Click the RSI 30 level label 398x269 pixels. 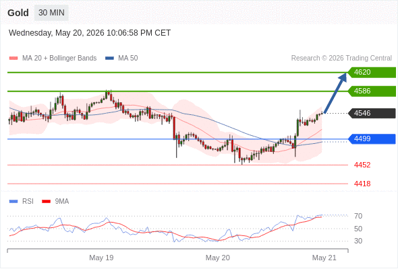coord(358,241)
